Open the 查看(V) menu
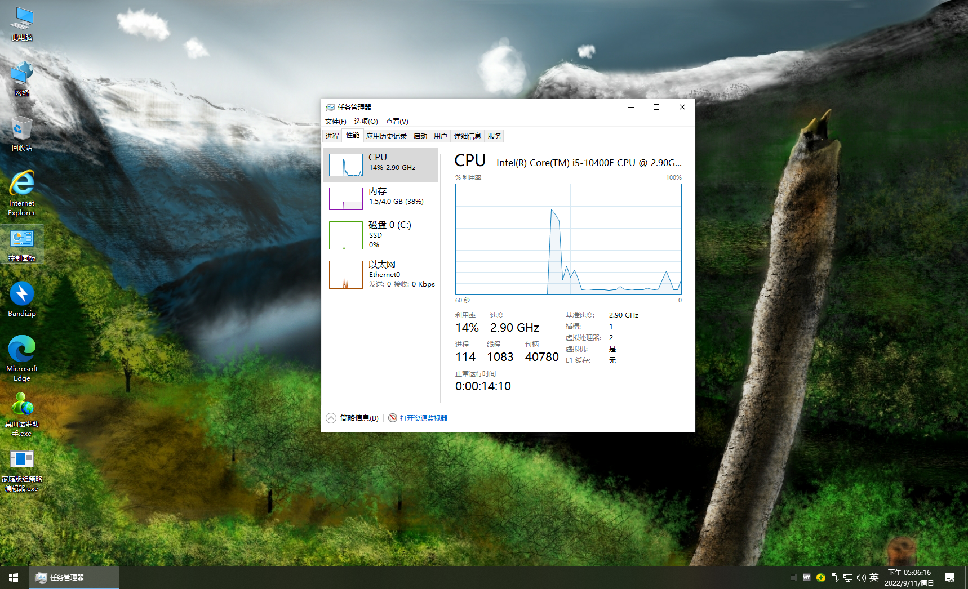 pyautogui.click(x=397, y=122)
